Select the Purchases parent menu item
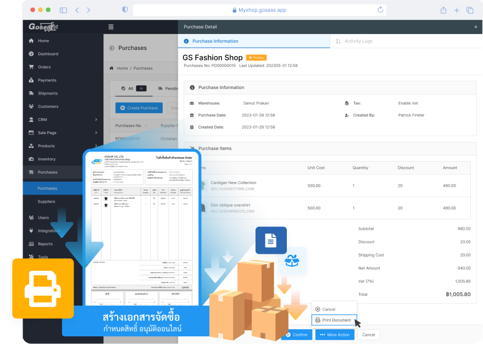 coord(47,172)
